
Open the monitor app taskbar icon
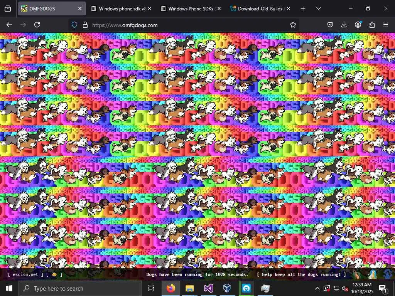(x=265, y=288)
